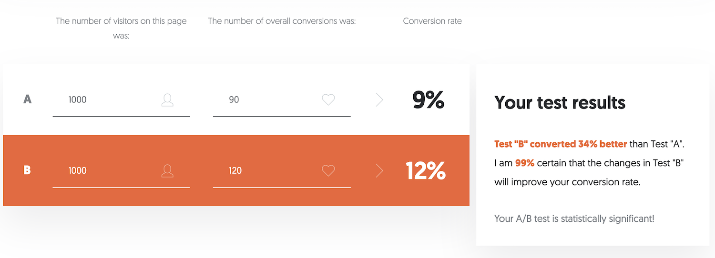Focus test B conversions field showing 120

click(272, 171)
